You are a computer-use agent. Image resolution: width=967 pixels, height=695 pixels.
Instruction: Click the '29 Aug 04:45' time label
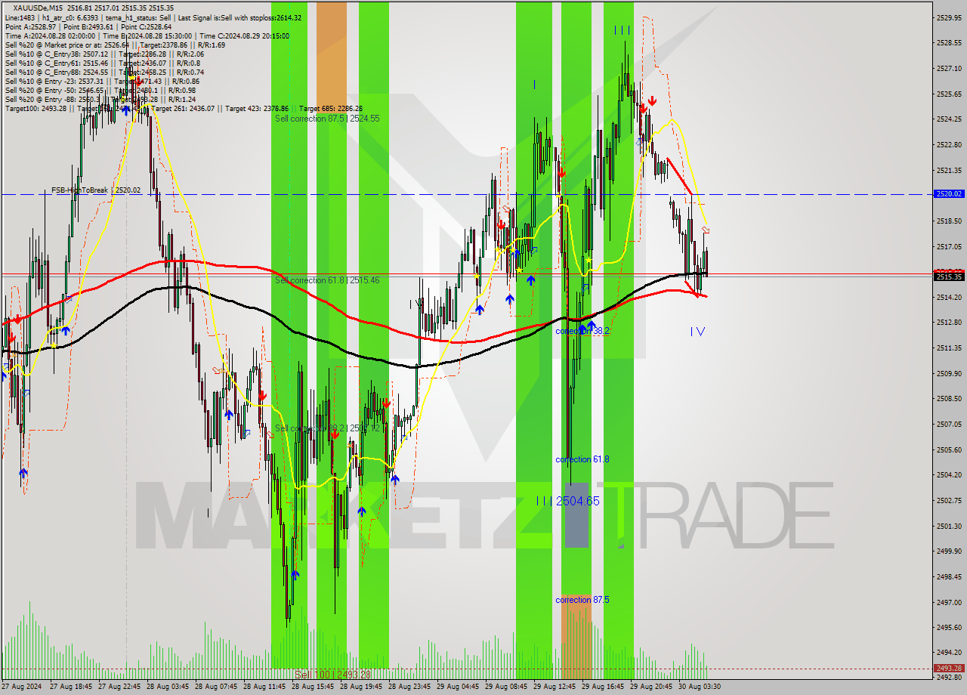(x=457, y=687)
